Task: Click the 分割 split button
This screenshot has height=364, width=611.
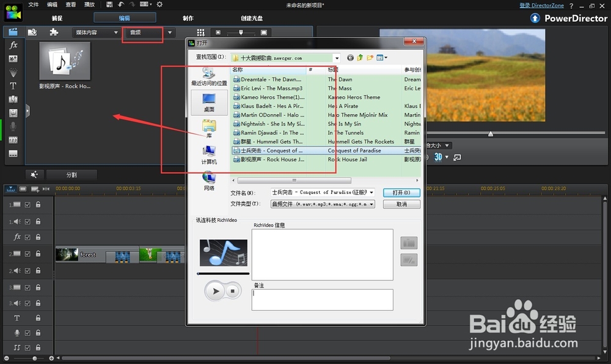Action: tap(71, 174)
